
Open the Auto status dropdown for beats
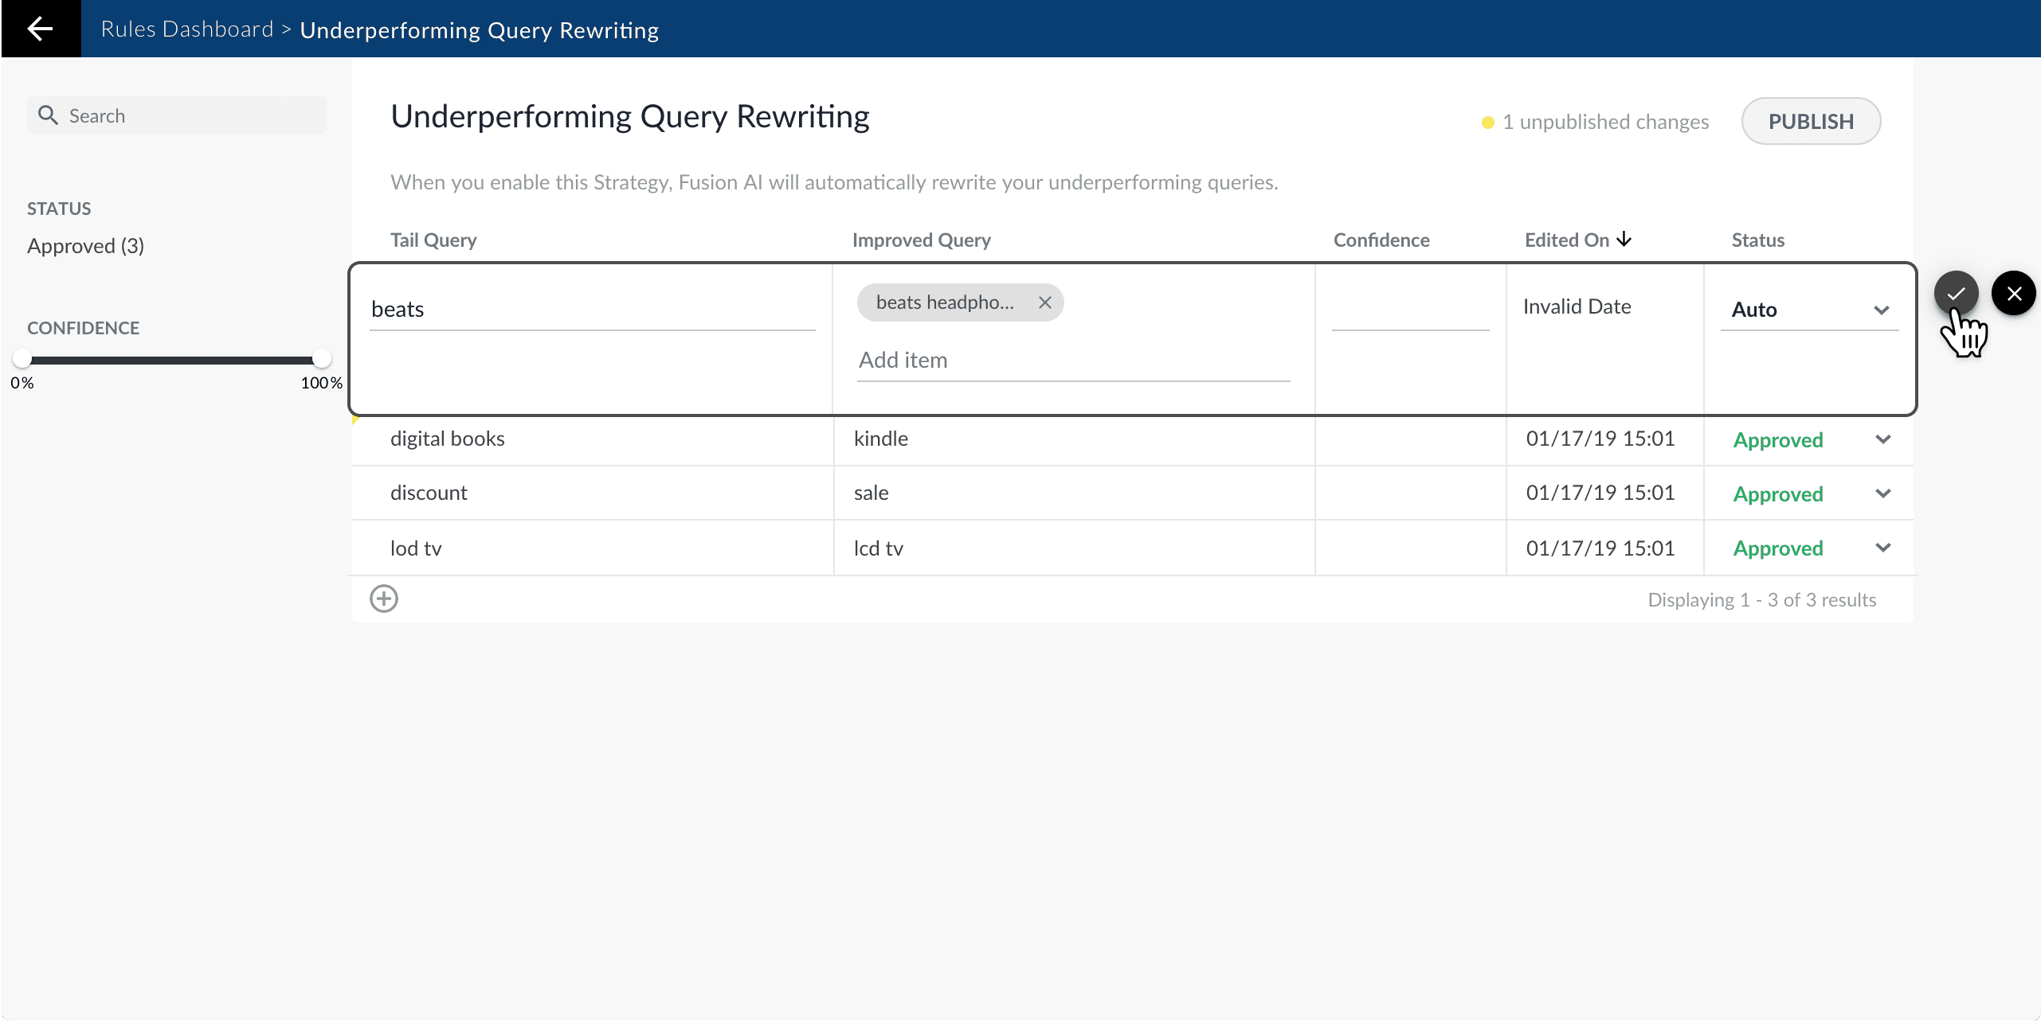[1882, 310]
